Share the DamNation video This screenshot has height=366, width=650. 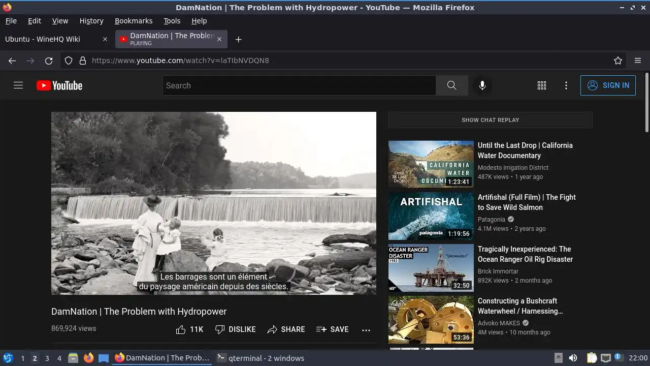tap(286, 329)
